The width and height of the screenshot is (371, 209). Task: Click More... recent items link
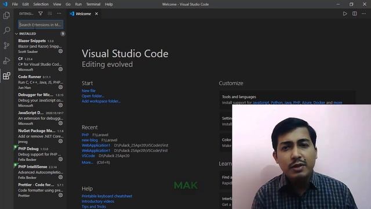pos(88,163)
